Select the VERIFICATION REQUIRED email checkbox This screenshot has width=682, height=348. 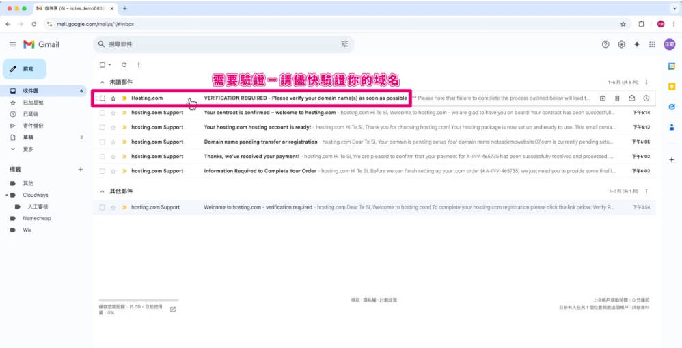103,98
